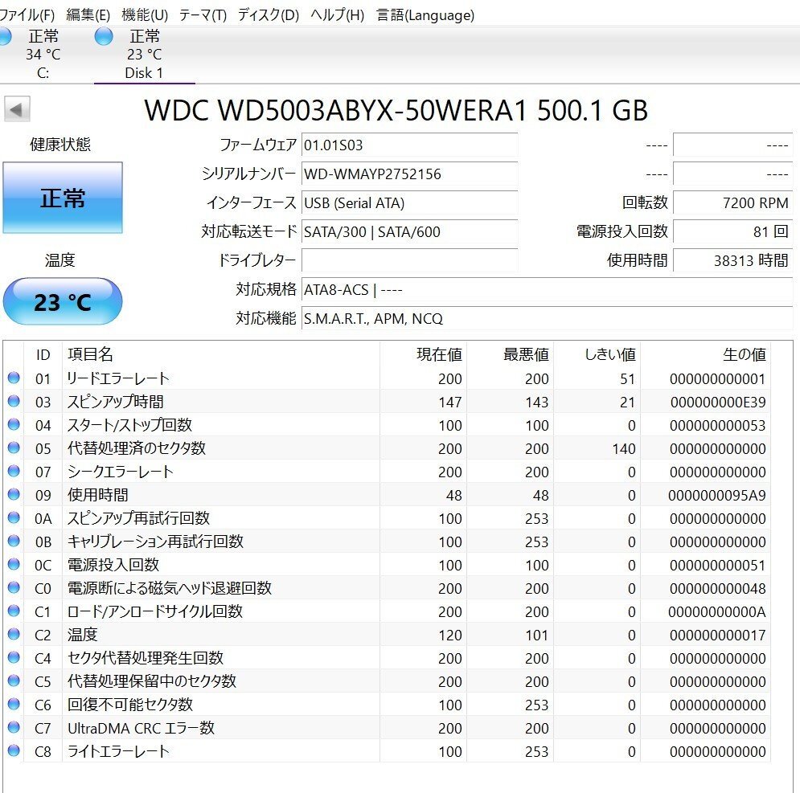Click the power-on count value 81 回
Viewport: 800px width, 793px height.
733,232
